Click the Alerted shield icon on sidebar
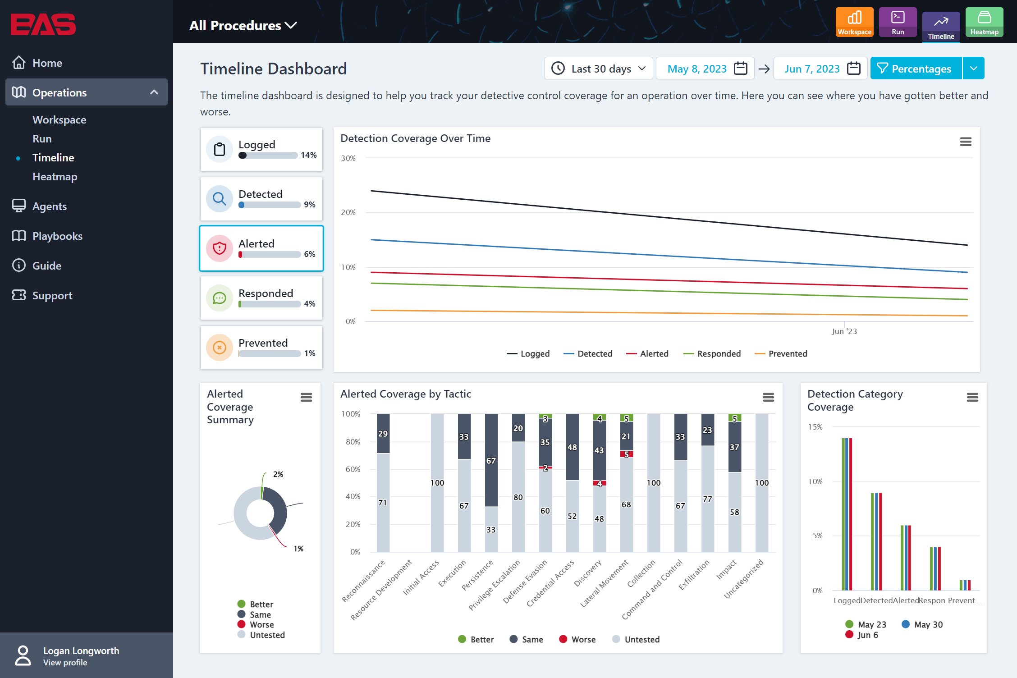1017x678 pixels. [220, 248]
